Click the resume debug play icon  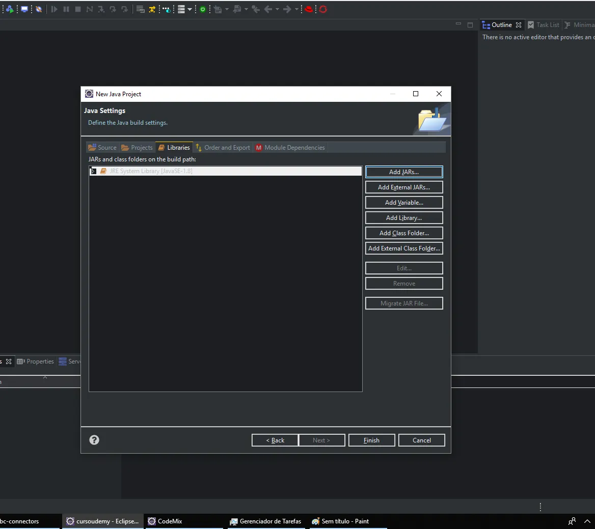point(55,9)
